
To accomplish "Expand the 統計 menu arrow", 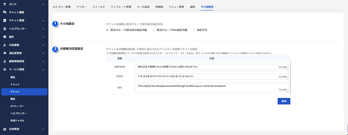I will (43, 37).
